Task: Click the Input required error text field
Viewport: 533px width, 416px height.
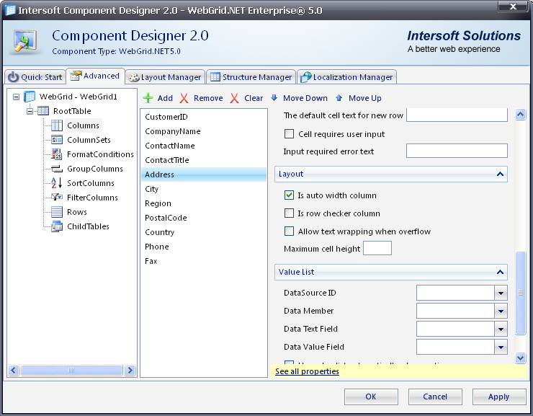Action: tap(457, 151)
